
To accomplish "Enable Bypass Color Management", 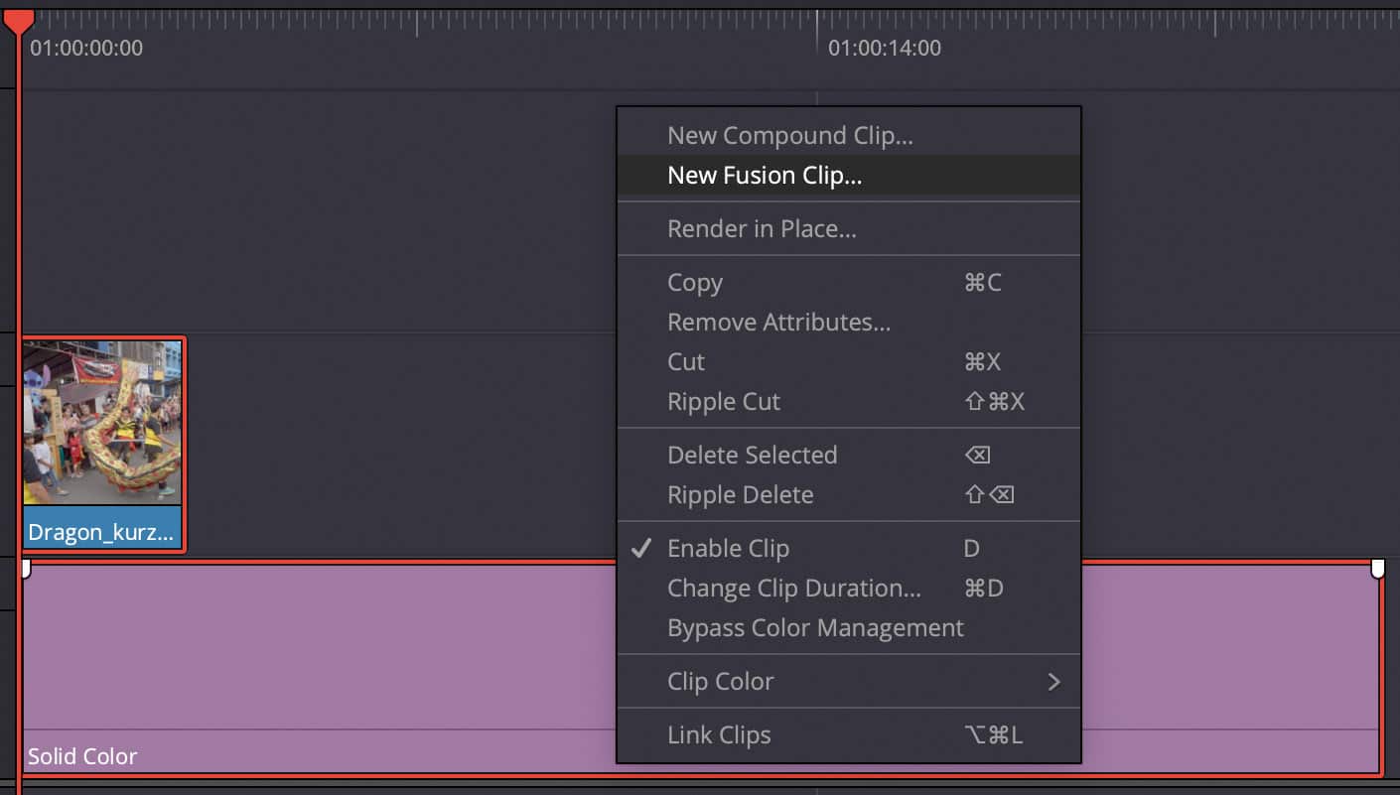I will coord(814,627).
